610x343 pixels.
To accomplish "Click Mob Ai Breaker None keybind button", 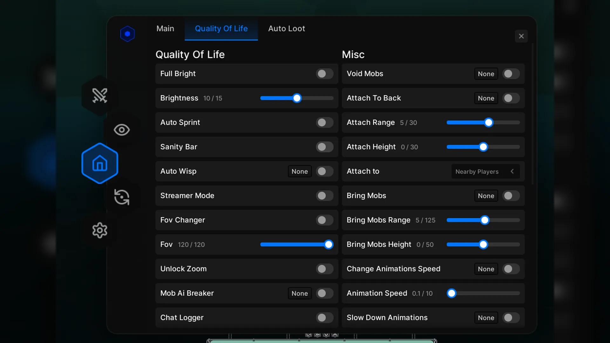I will [300, 293].
